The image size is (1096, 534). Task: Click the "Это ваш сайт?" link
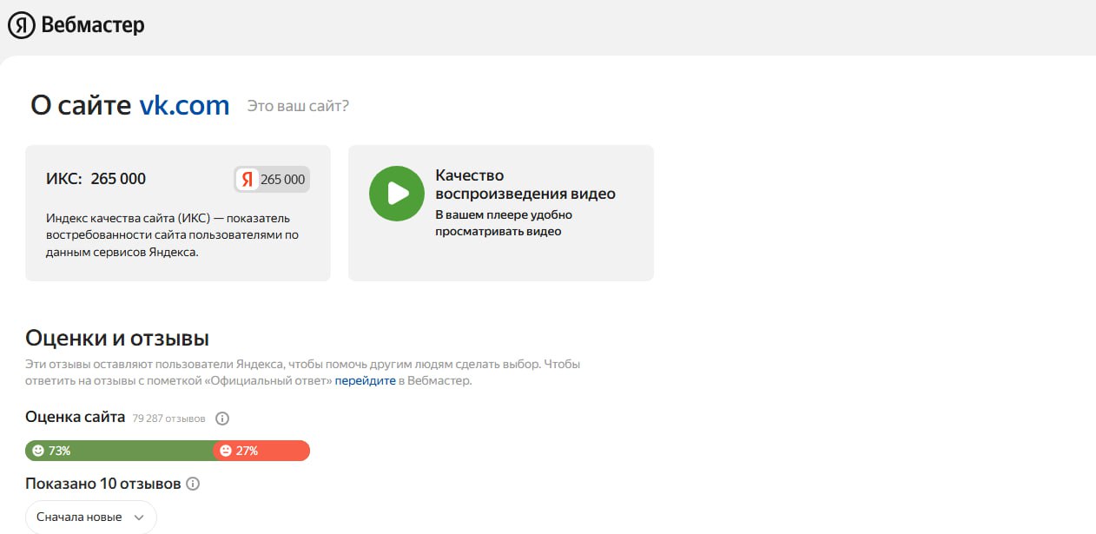tap(298, 106)
